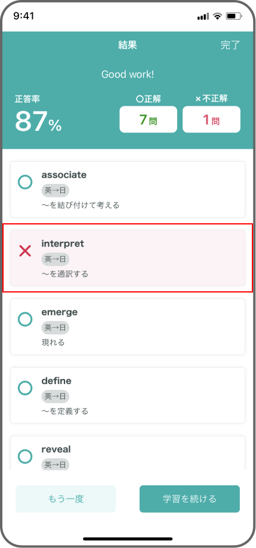
Task: Click the circle icon beside emerge
Action: coord(25,319)
